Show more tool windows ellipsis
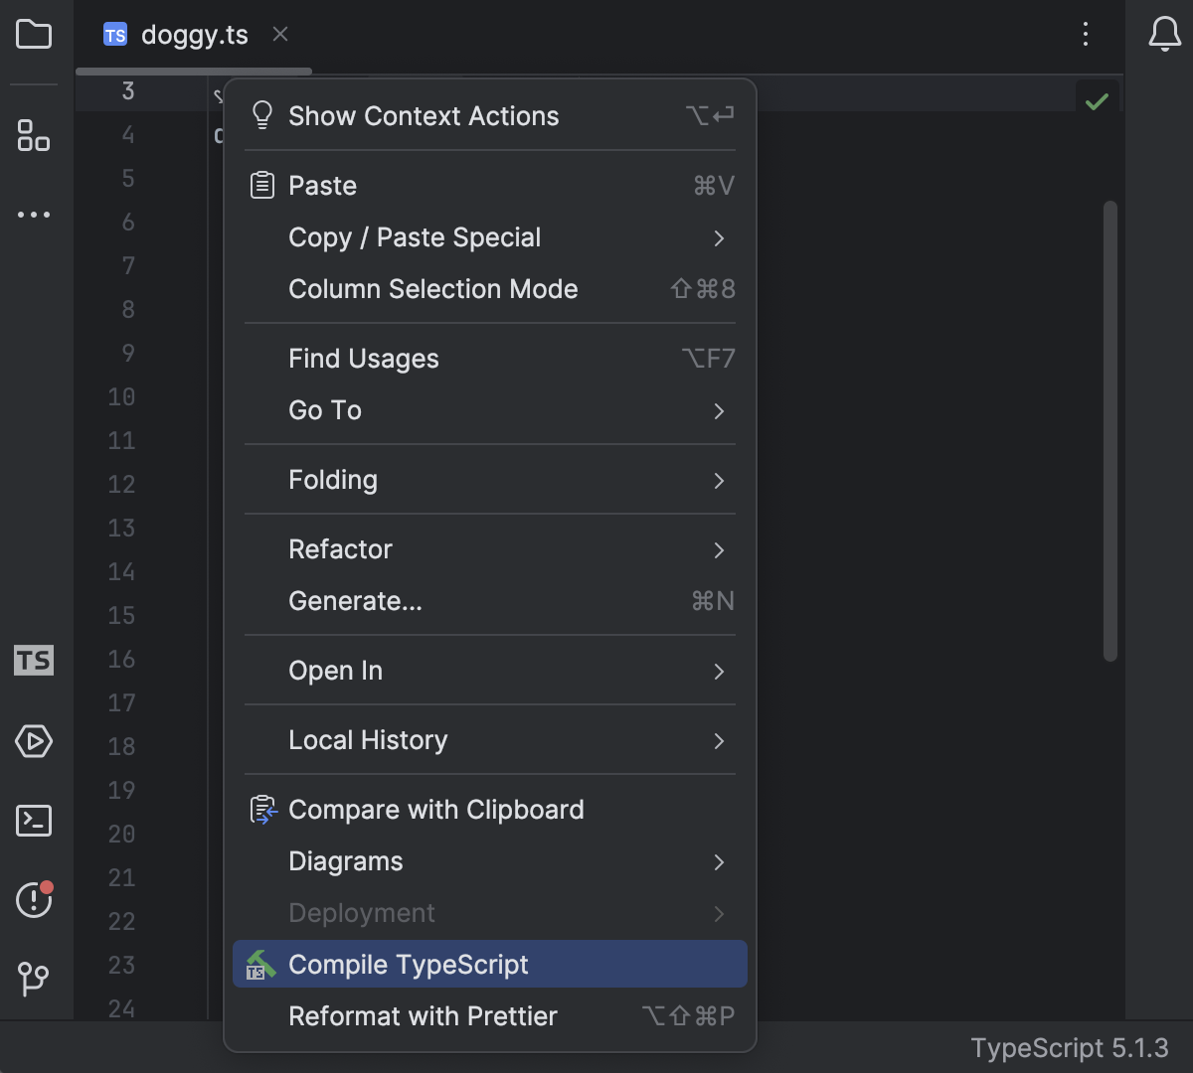The height and width of the screenshot is (1073, 1193). pyautogui.click(x=34, y=215)
